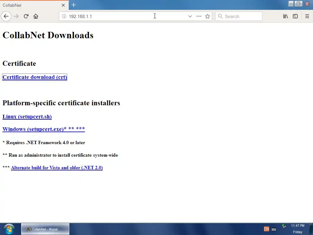The height and width of the screenshot is (235, 313).
Task: Open the Windows setupcert.exe link
Action: click(44, 129)
